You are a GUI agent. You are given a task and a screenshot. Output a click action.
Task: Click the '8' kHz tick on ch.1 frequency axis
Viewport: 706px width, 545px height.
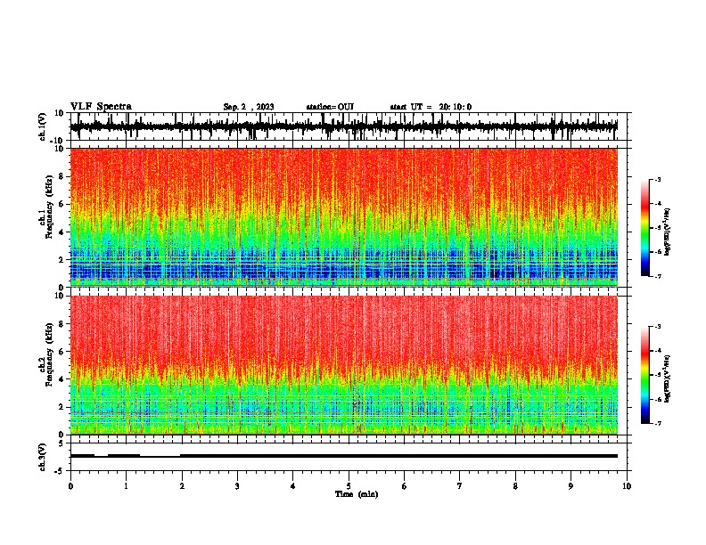pyautogui.click(x=62, y=176)
